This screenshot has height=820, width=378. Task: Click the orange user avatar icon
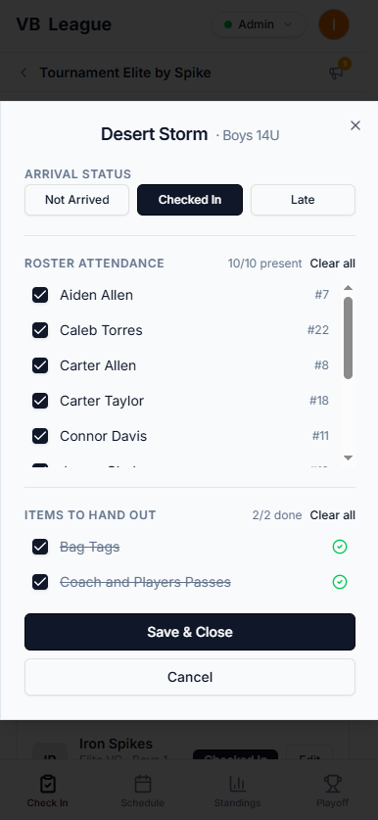click(x=334, y=24)
